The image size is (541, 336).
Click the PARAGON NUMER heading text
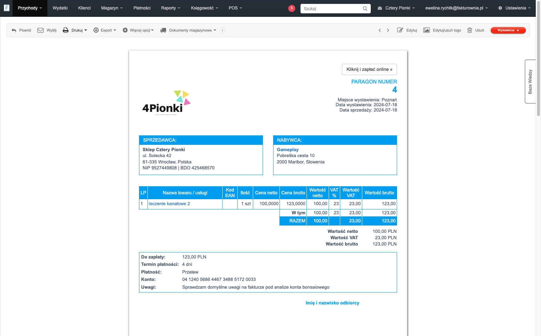[x=374, y=82]
